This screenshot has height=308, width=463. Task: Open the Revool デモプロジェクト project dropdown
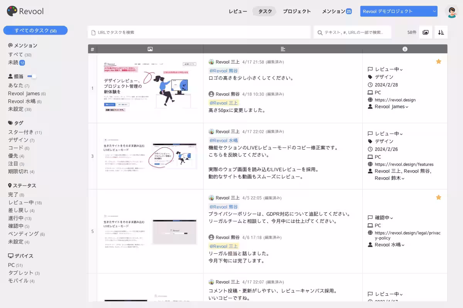pyautogui.click(x=399, y=11)
